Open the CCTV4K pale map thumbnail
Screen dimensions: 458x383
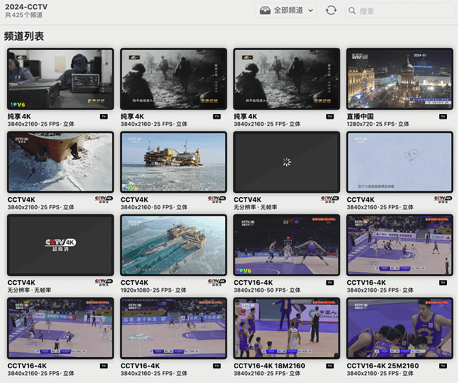tap(400, 162)
